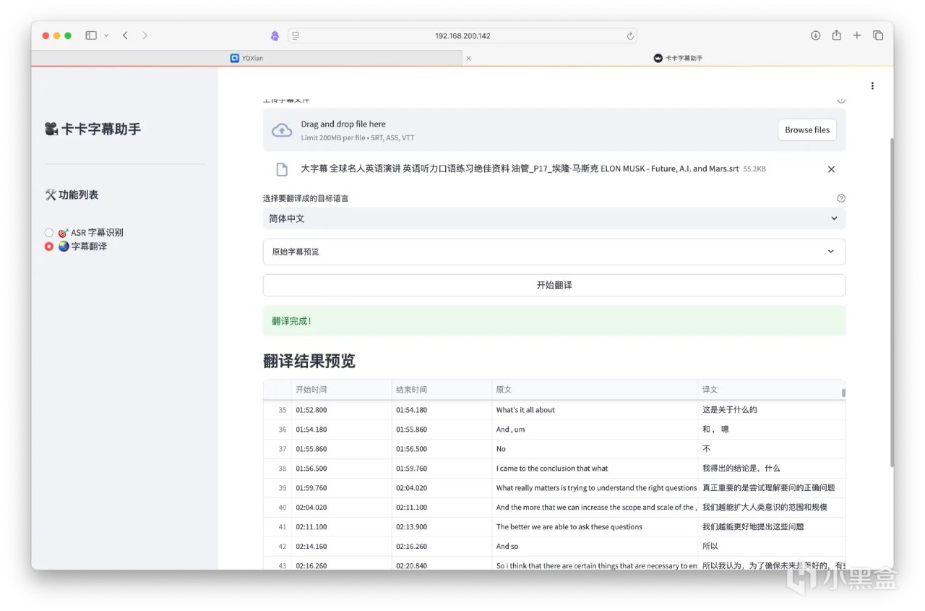This screenshot has width=925, height=611.
Task: Select the cell "The better we are able to ask these questions"
Action: (595, 527)
